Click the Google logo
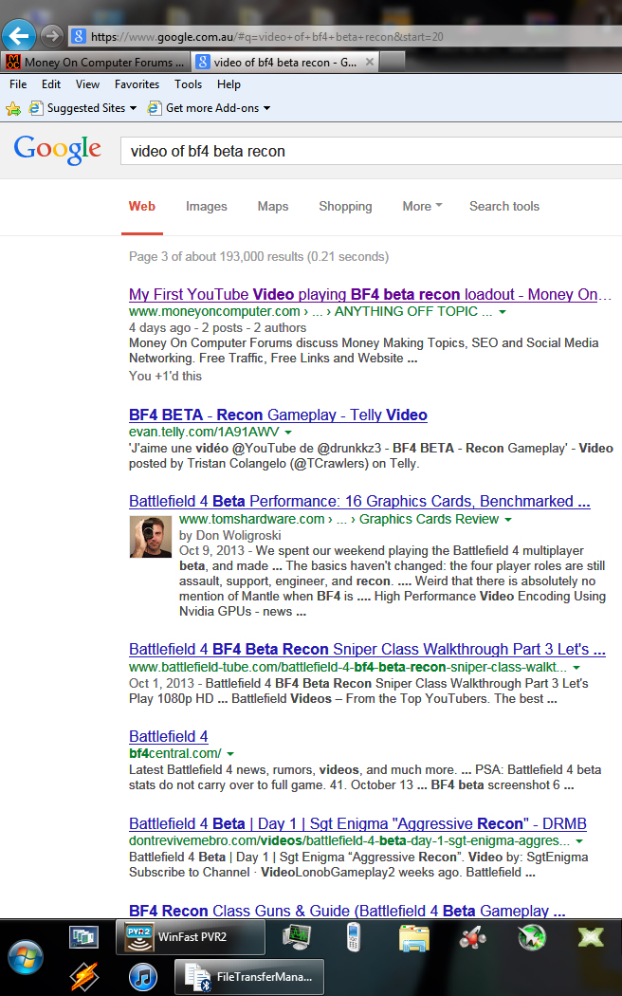This screenshot has width=622, height=996. (x=57, y=150)
